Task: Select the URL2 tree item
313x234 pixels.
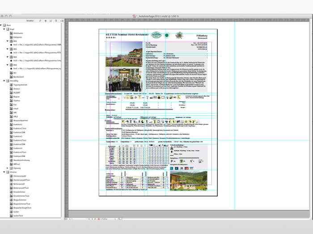Action: [16, 117]
